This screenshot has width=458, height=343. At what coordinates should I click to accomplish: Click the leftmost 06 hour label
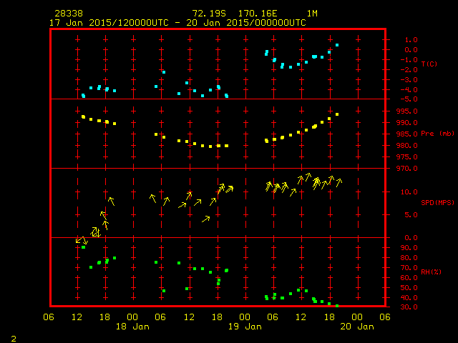(x=49, y=317)
